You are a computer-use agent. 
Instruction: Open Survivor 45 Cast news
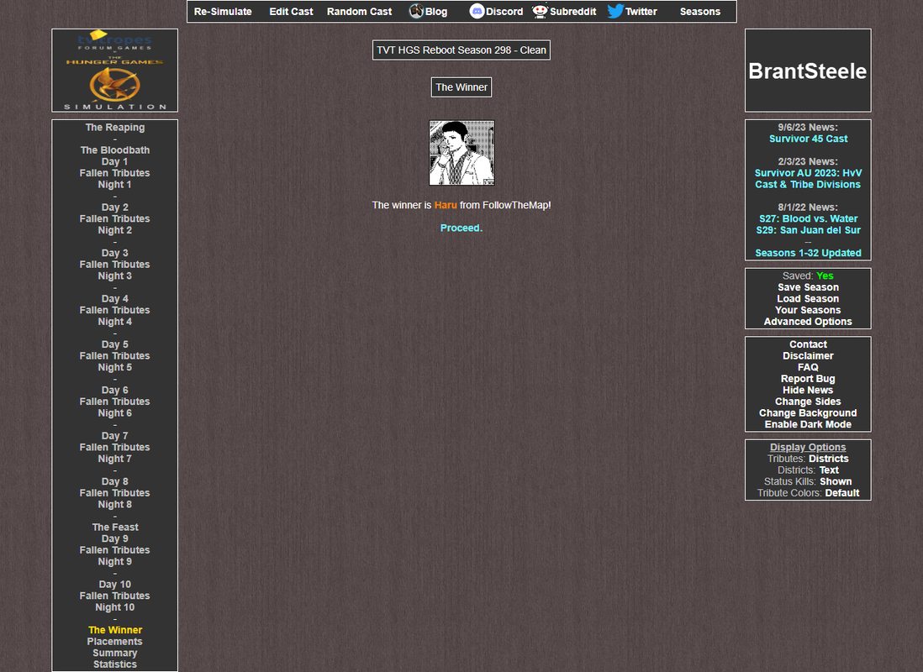(808, 139)
